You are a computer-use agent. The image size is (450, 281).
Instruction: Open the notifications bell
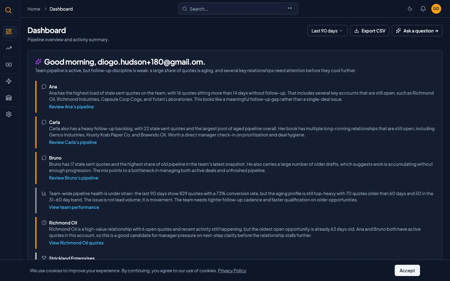[423, 9]
